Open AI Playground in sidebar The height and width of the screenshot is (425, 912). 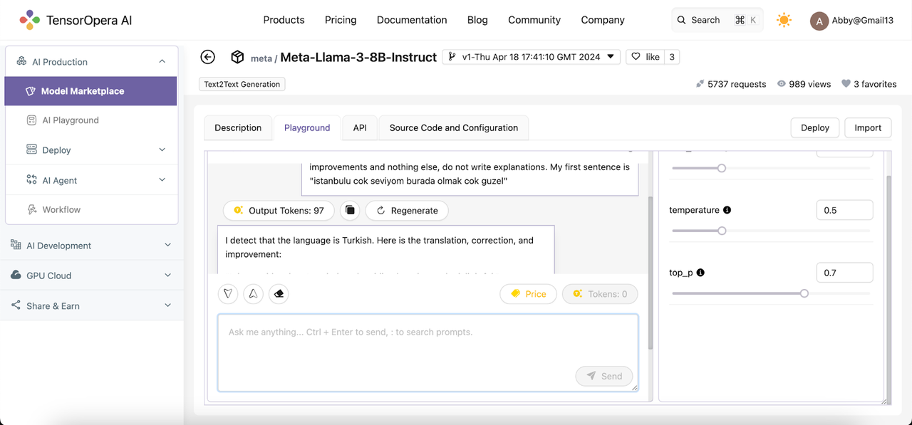pyautogui.click(x=90, y=120)
